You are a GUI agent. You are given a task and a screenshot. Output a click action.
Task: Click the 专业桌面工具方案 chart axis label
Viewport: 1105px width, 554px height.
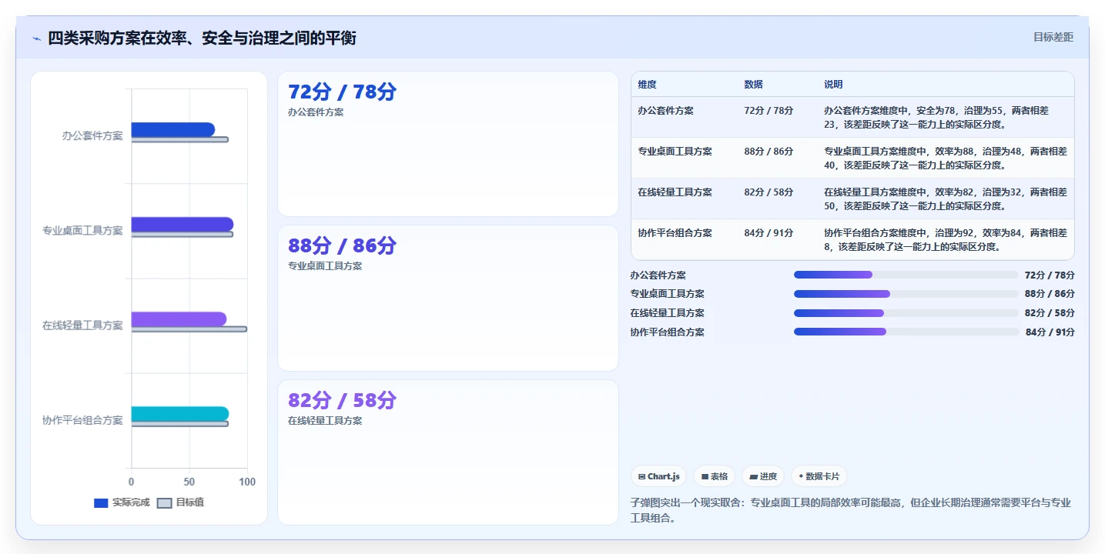click(x=82, y=230)
